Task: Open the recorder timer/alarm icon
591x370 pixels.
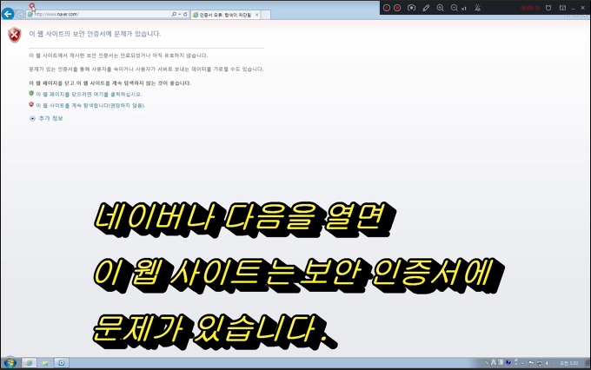Action: coord(548,8)
